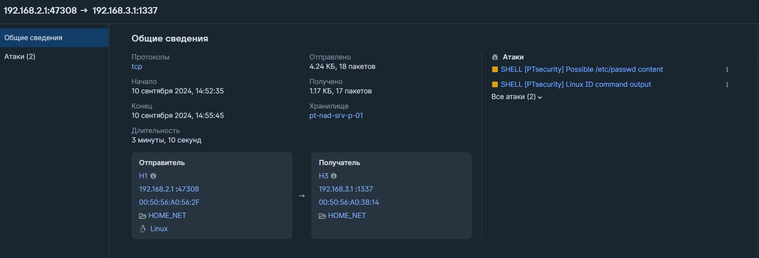Click the folder icon of sender HOME_NET

tap(142, 216)
